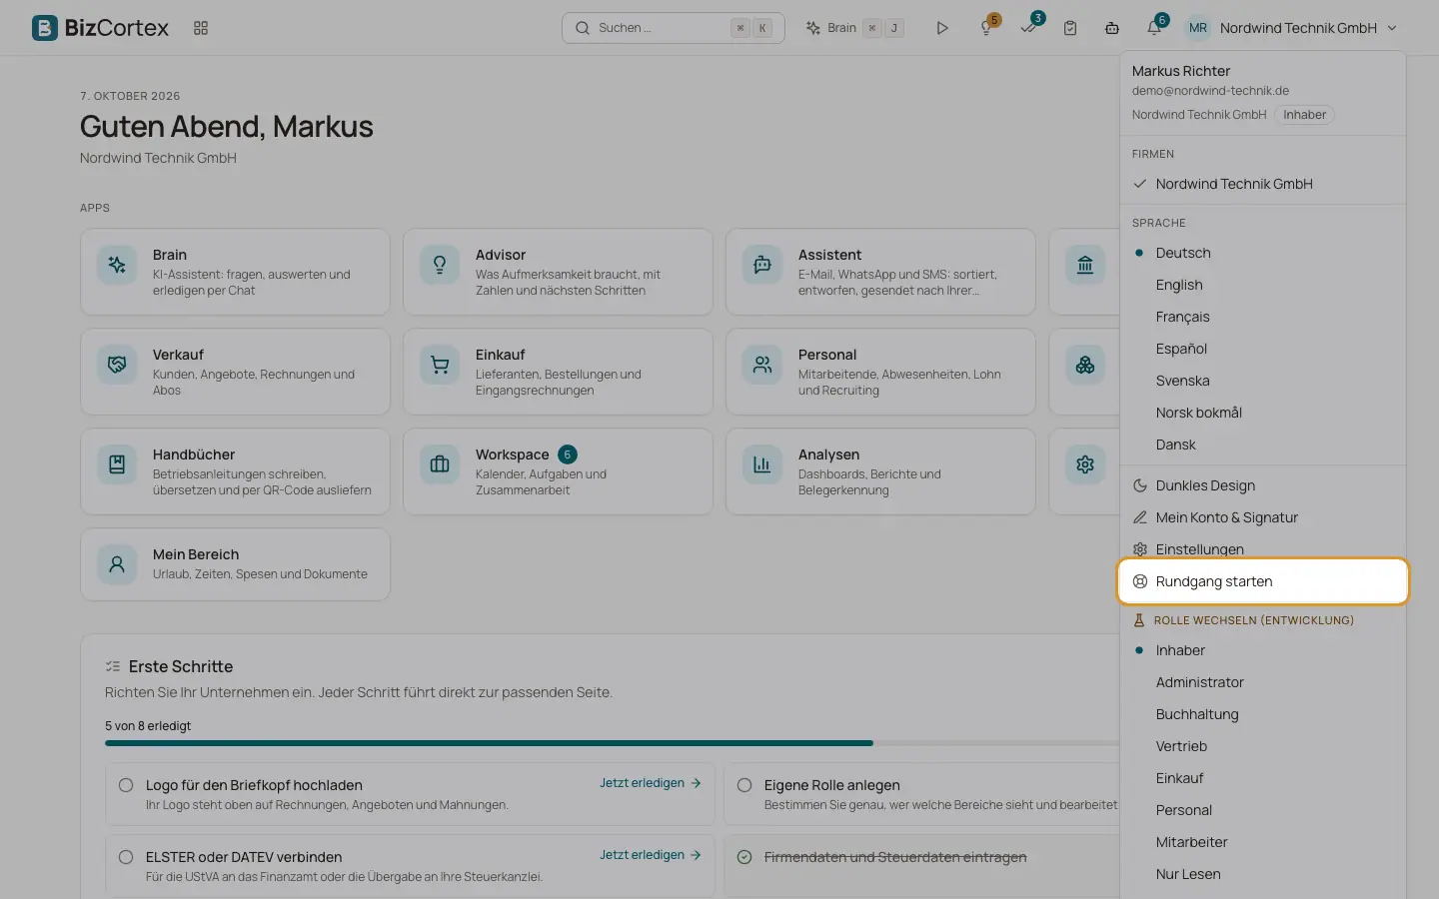
Task: Open Einstellungen from the menu
Action: pos(1263,549)
